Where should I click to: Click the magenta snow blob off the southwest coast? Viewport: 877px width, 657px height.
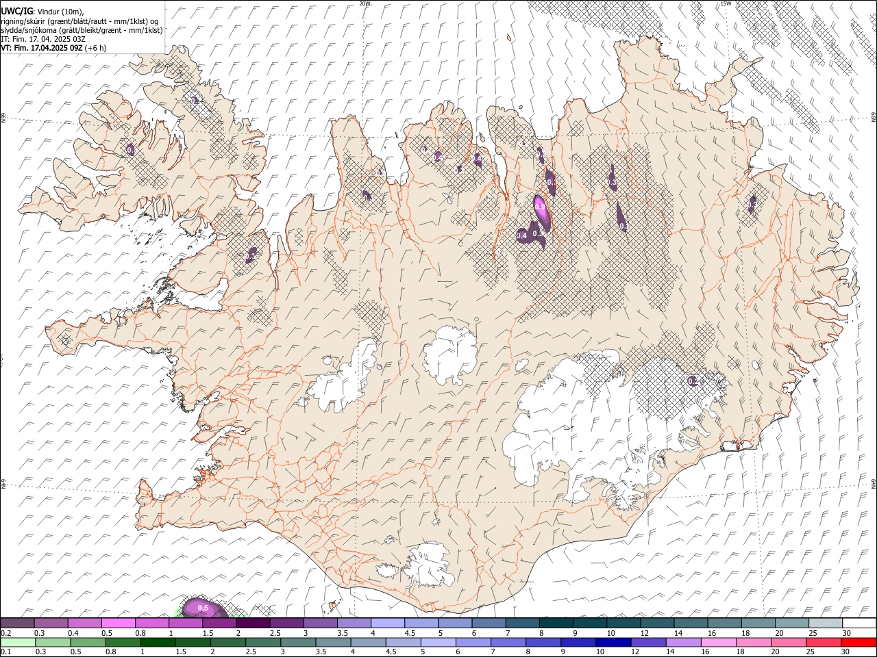pyautogui.click(x=203, y=609)
